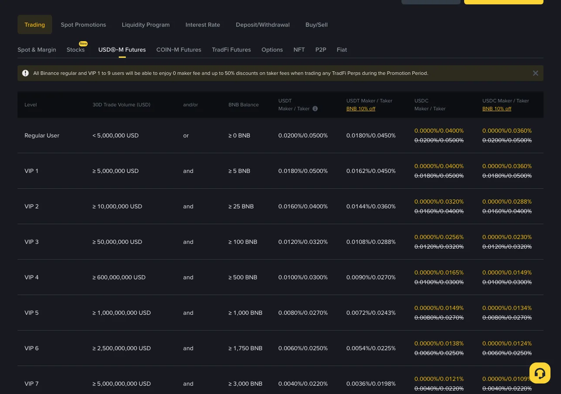Click the 0.0080%/0.0270% USDT fee for VIP 5
The width and height of the screenshot is (561, 394).
coord(303,313)
